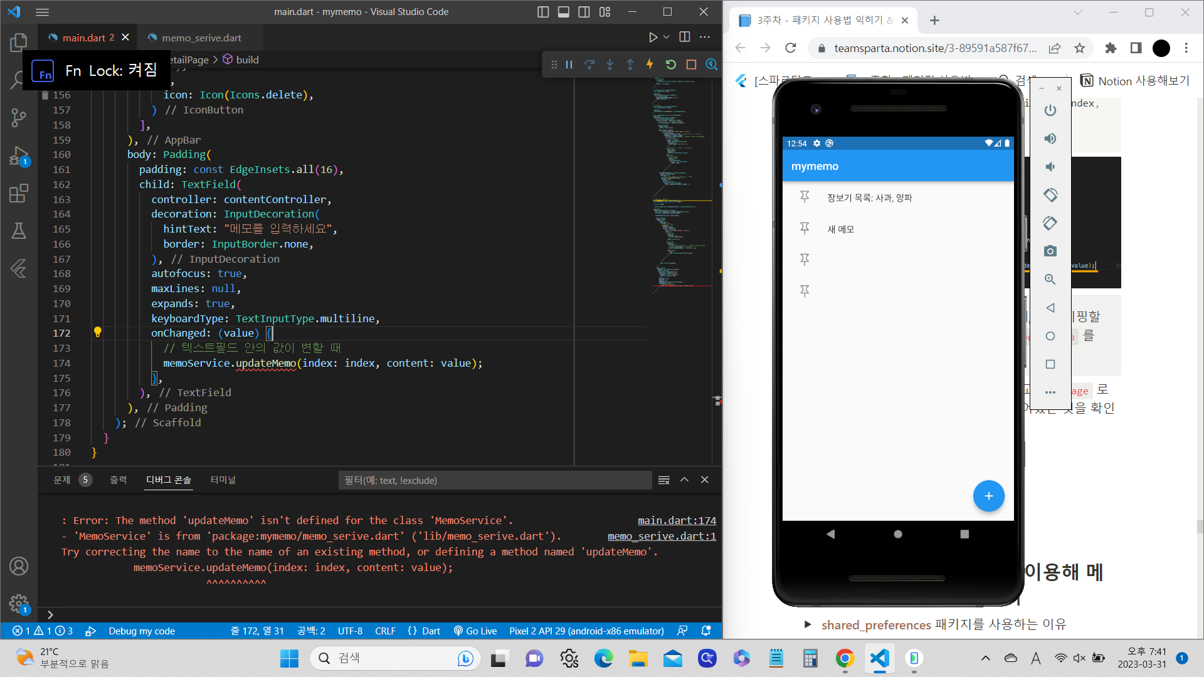The width and height of the screenshot is (1204, 677).
Task: Open Source Control view in activity bar
Action: pyautogui.click(x=19, y=117)
